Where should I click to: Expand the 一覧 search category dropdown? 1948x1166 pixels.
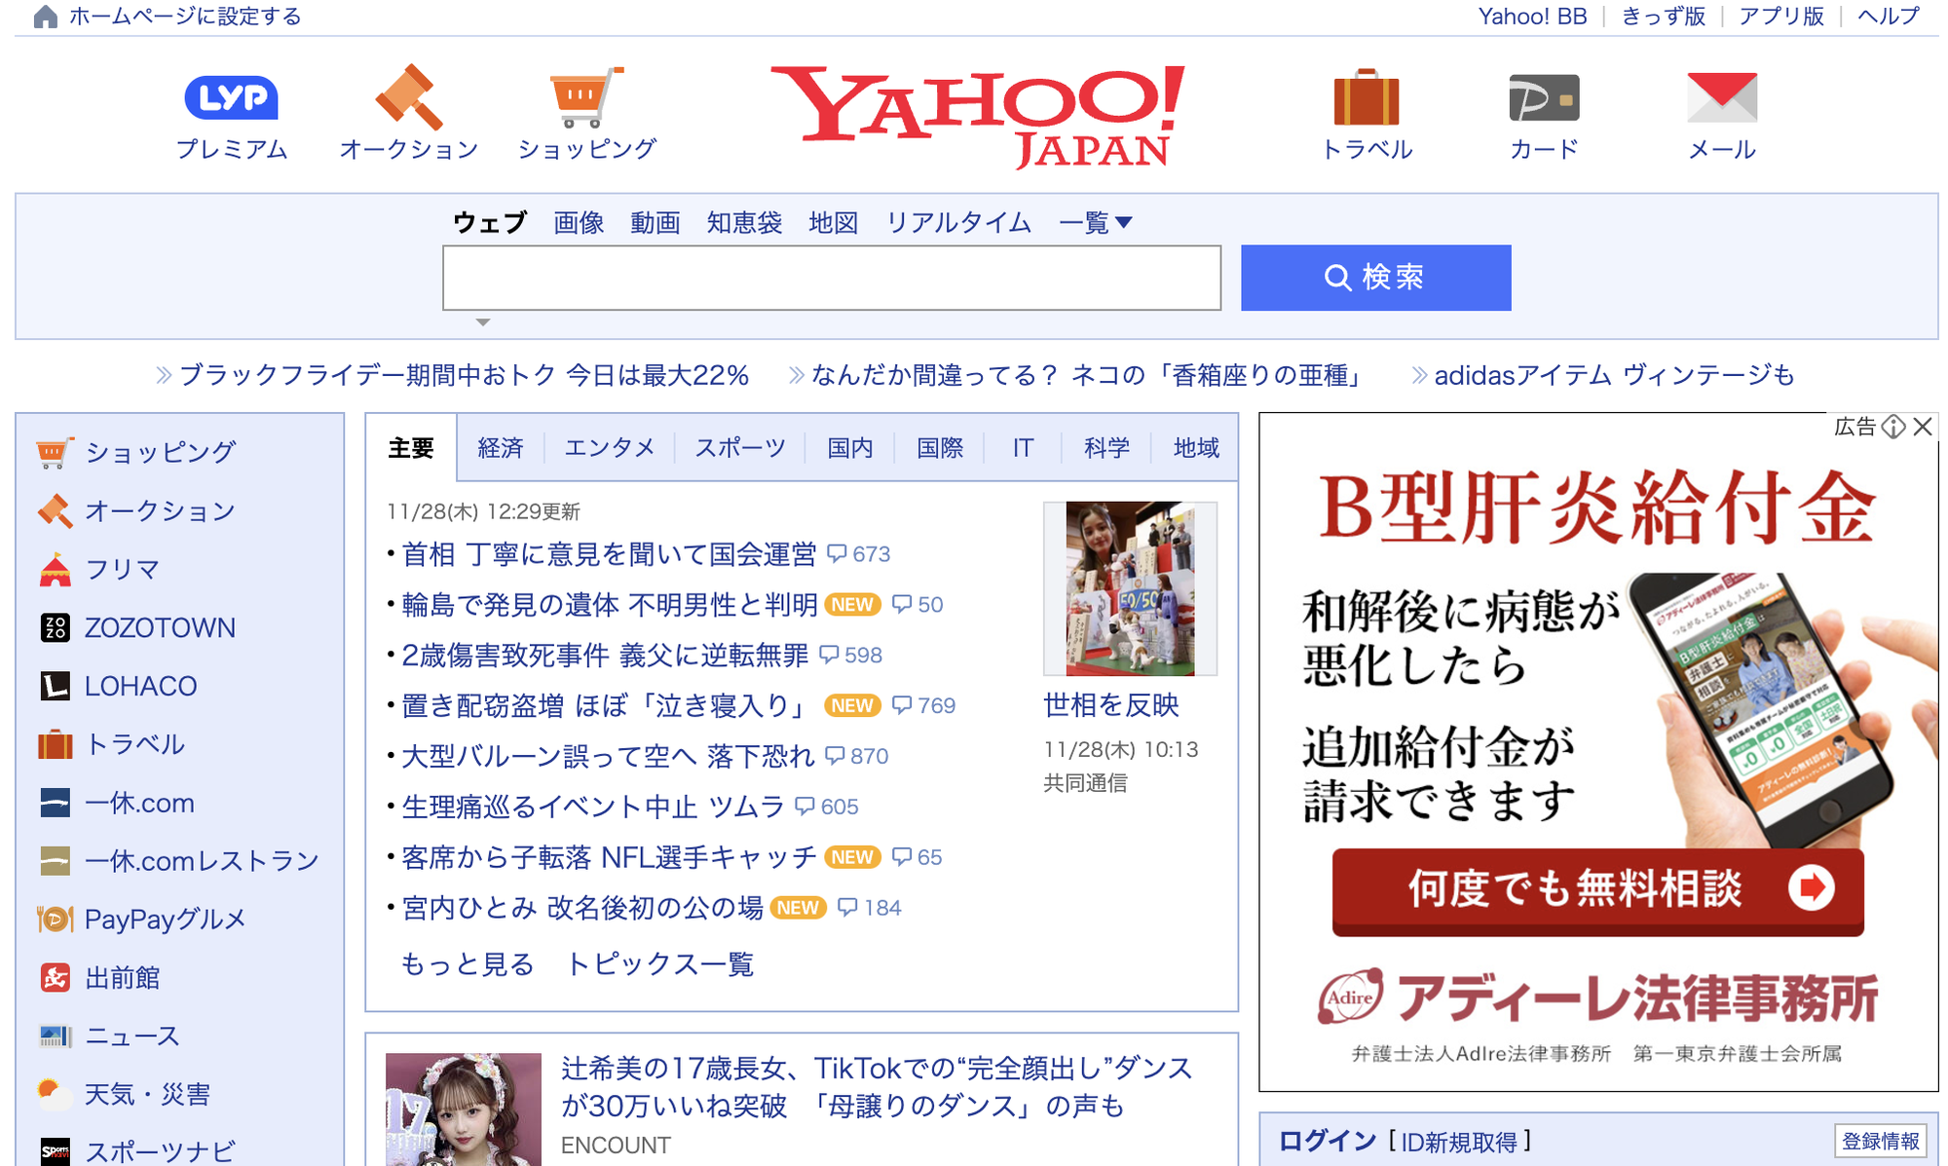[x=1095, y=223]
